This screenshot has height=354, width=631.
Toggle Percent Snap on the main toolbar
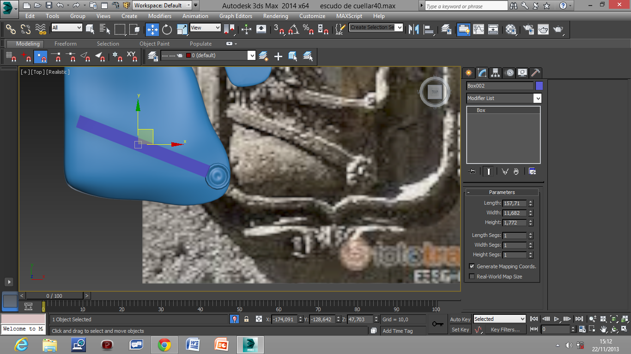[308, 29]
